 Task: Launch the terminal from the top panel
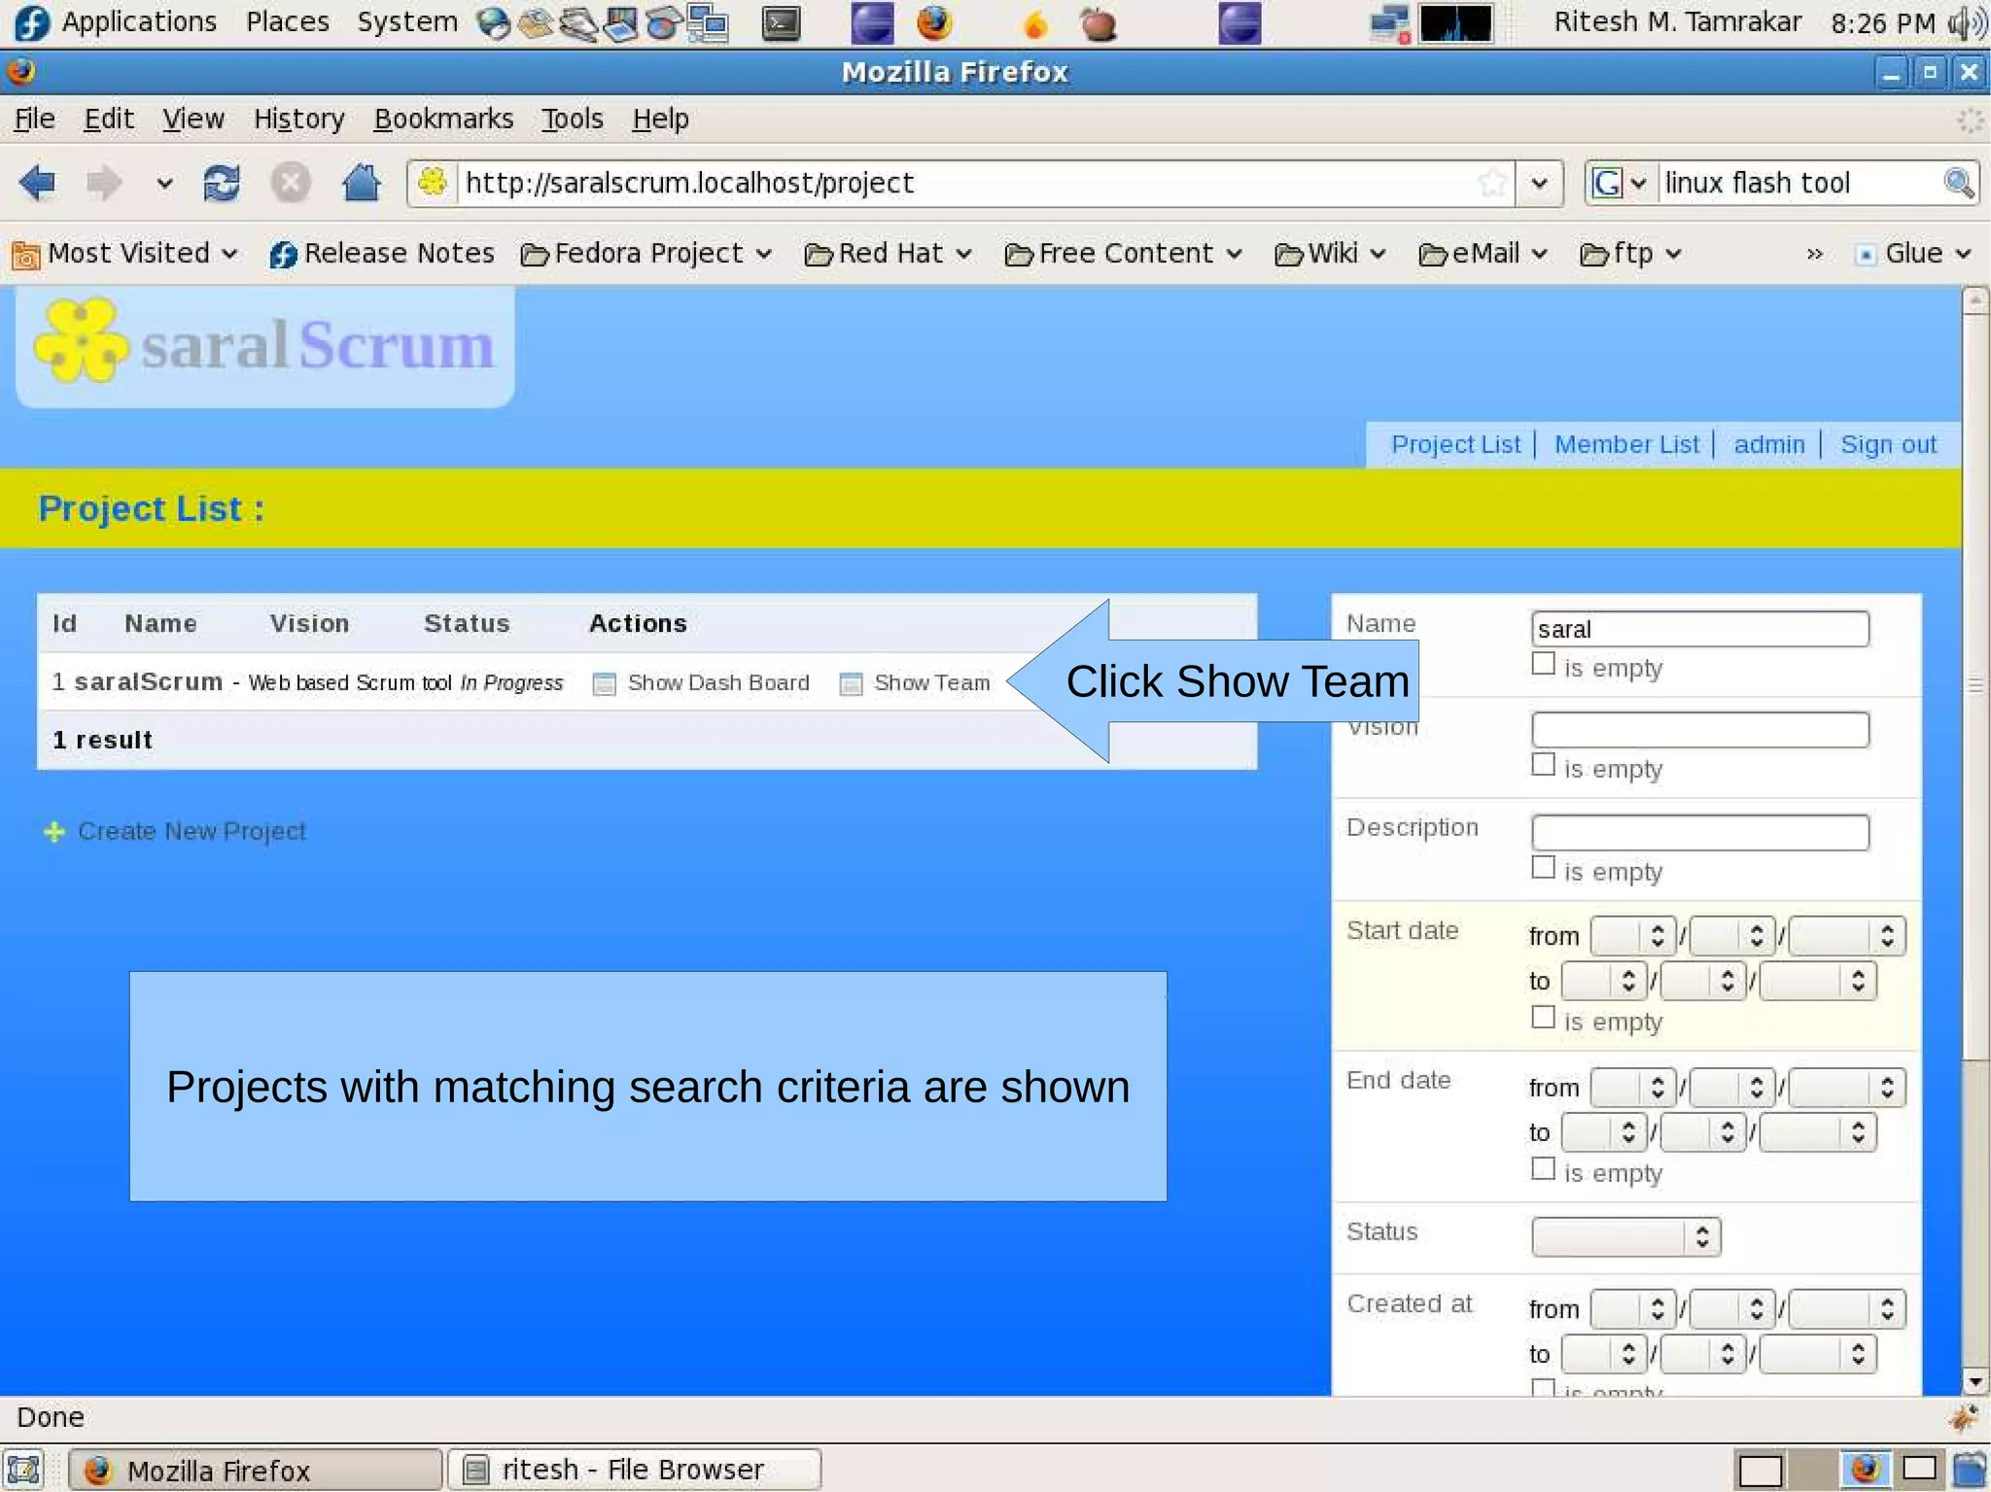(782, 23)
